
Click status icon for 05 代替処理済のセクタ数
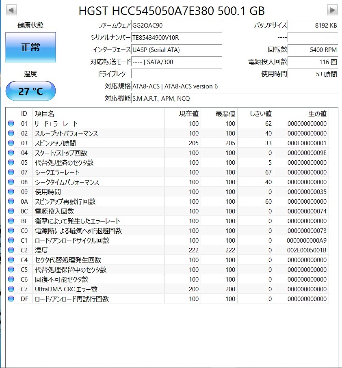coord(11,162)
